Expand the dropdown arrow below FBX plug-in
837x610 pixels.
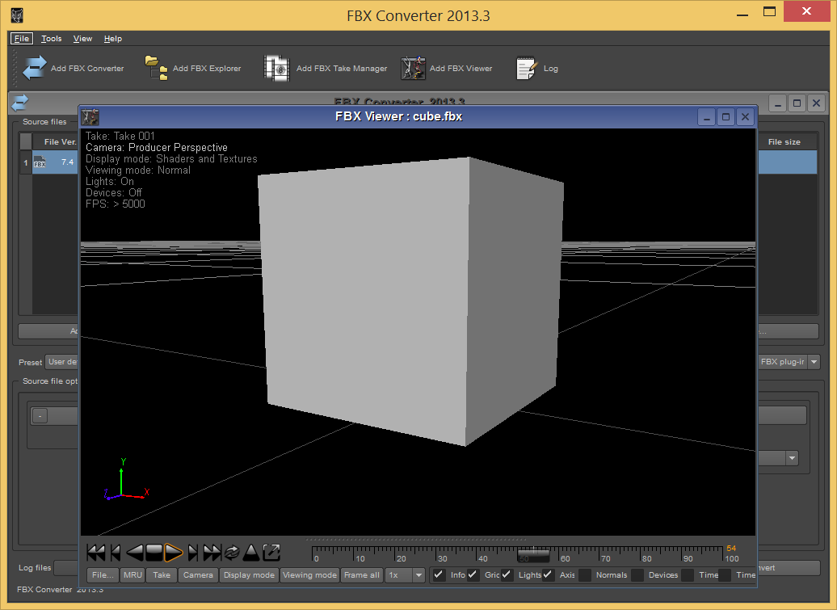[x=792, y=458]
